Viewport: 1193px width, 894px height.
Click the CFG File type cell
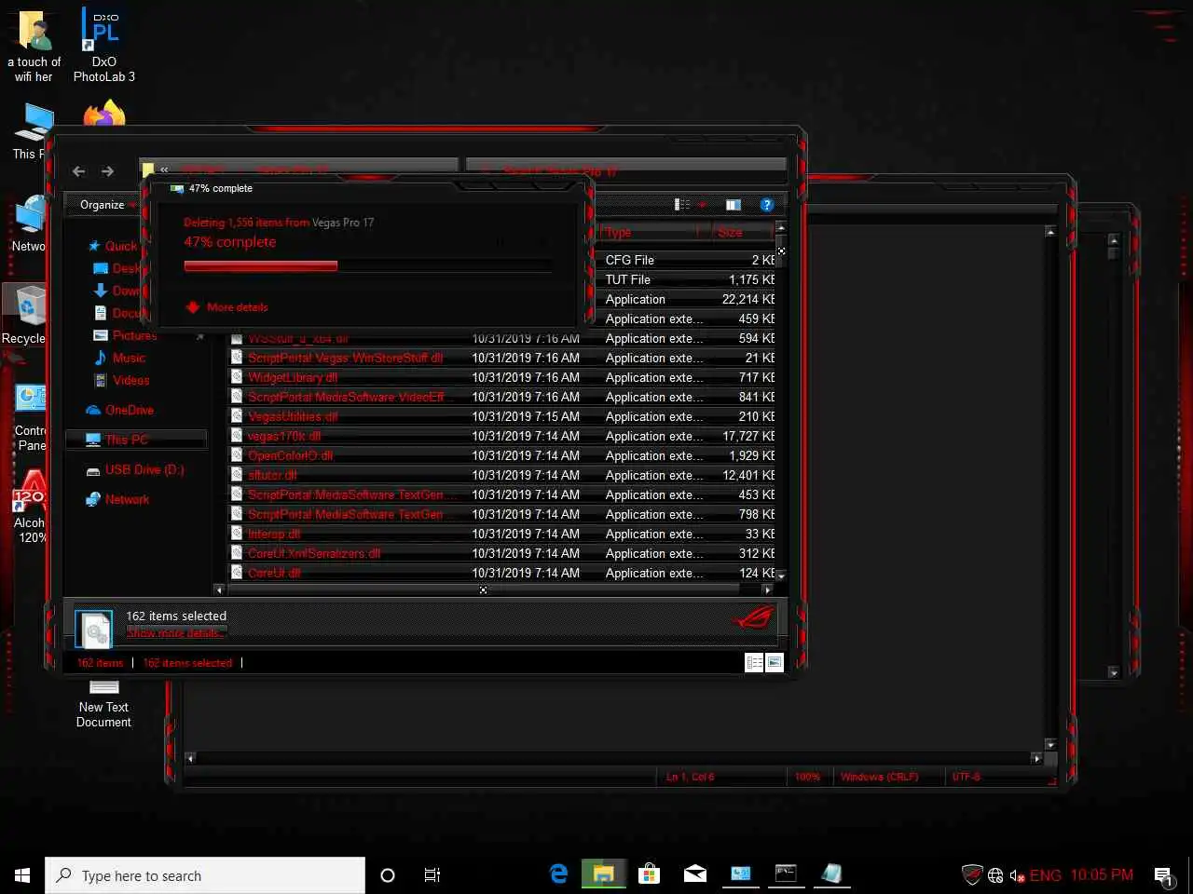click(x=629, y=260)
